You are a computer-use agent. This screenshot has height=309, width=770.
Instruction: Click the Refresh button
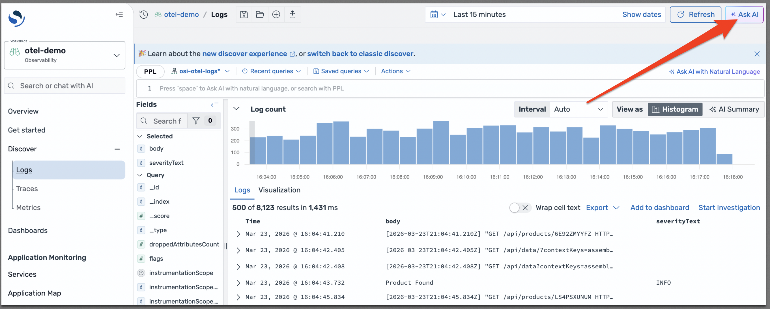pos(695,14)
